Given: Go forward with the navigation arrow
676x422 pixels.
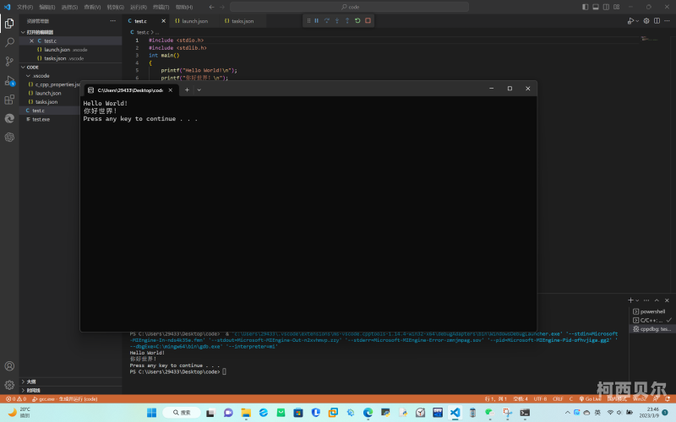Looking at the screenshot, I should [x=222, y=7].
